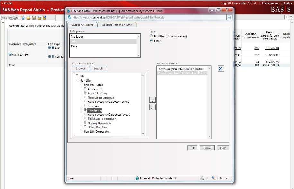
Task: Expand the Αστική Ευθύνη tree node
Action: [85, 92]
